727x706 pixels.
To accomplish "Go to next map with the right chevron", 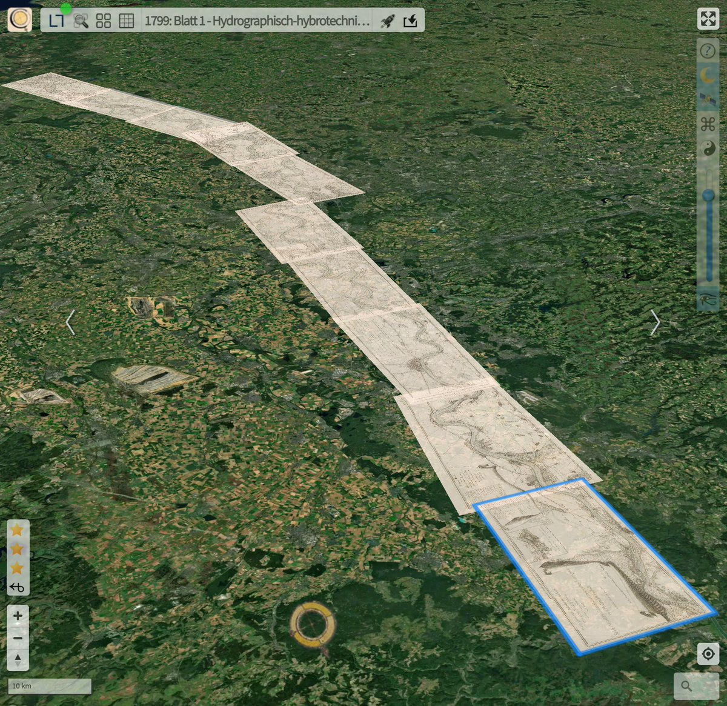I will 655,322.
